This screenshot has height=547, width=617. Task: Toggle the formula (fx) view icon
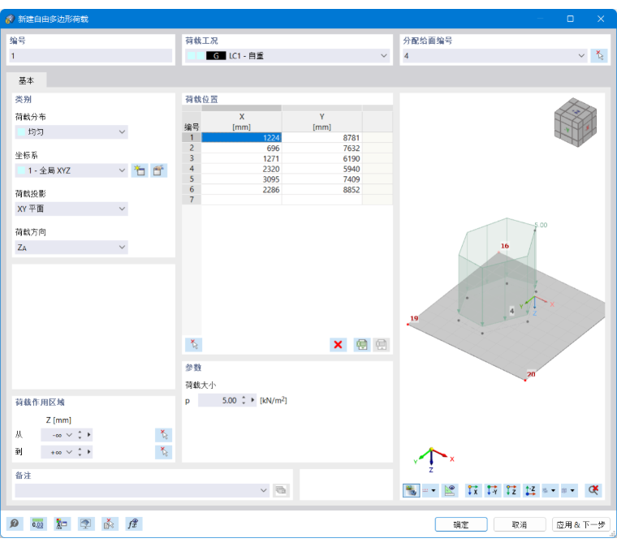tap(133, 523)
